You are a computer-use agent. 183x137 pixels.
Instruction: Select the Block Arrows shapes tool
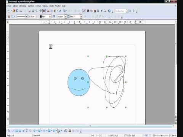pos(44,131)
